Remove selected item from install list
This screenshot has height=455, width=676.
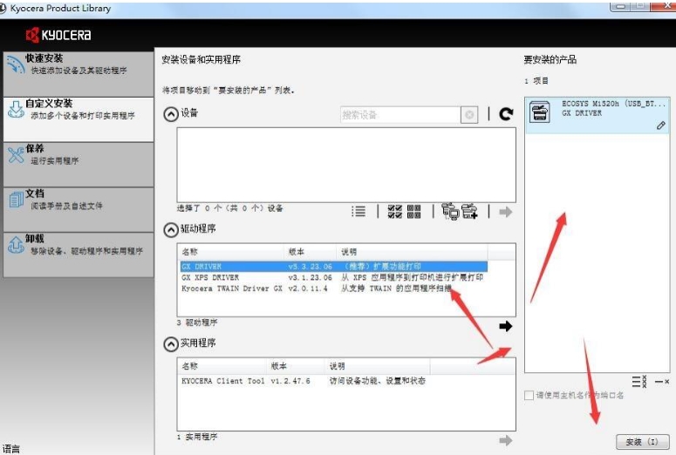pyautogui.click(x=661, y=382)
